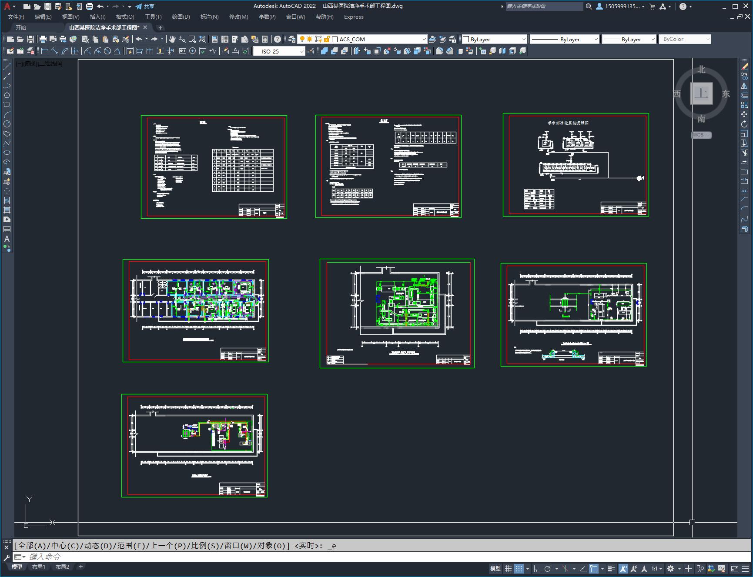
Task: Open the Express menu
Action: (x=354, y=17)
